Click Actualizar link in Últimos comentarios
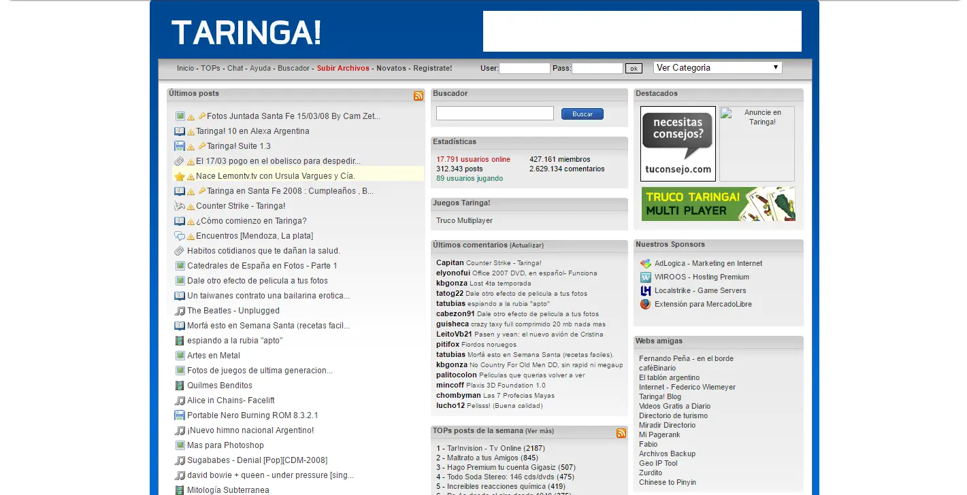Image resolution: width=967 pixels, height=495 pixels. point(527,245)
